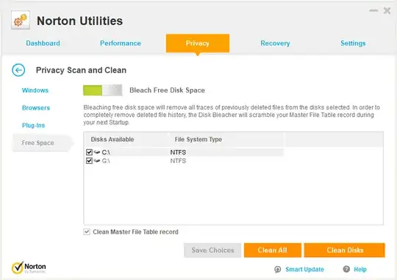Toggle the Bleach Free Disk Space switch
397x280 pixels.
tap(102, 90)
